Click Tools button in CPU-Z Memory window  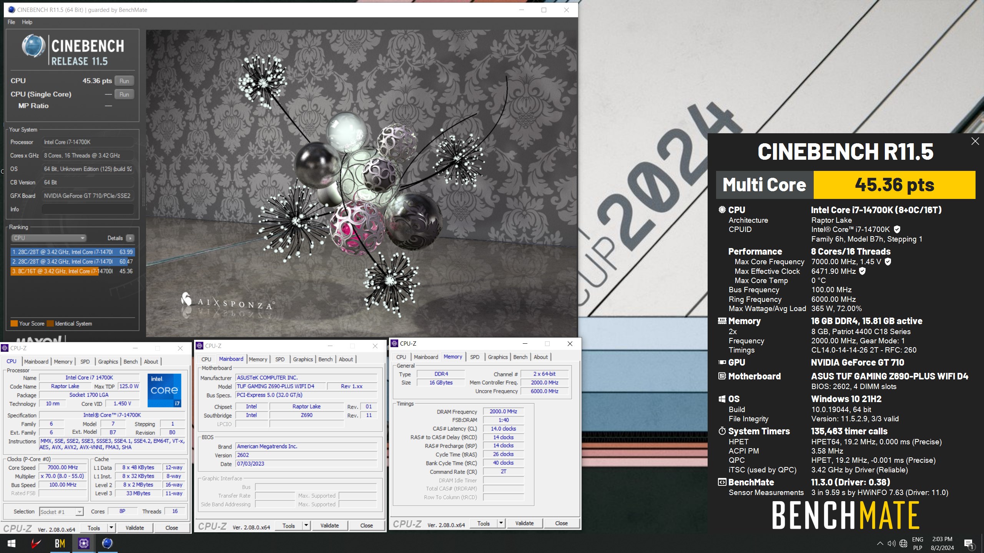click(x=483, y=523)
